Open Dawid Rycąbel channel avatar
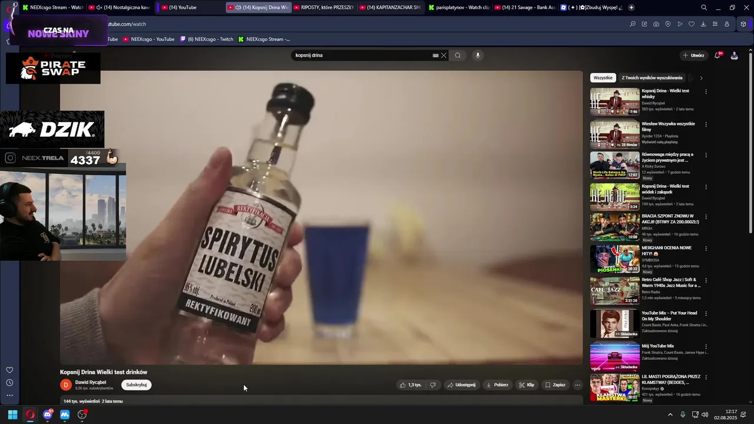 [x=66, y=385]
